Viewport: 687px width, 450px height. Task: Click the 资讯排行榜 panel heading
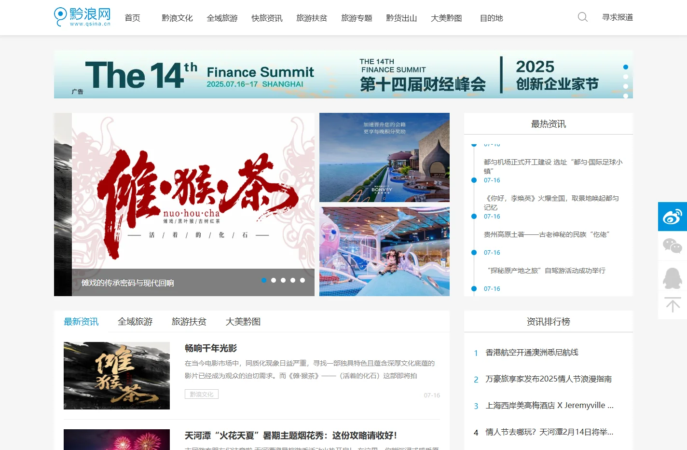(x=549, y=322)
